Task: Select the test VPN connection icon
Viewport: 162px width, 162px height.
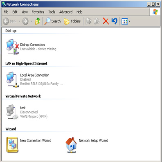Action: click(12, 112)
